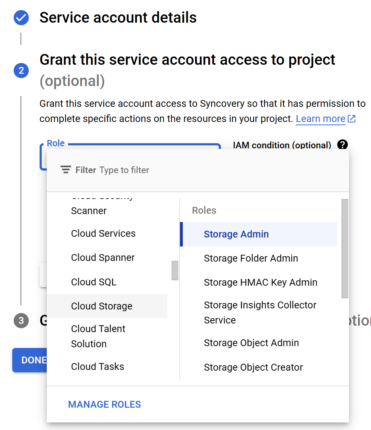Select the Storage Admin role
Viewport: 371px width, 430px height.
(x=236, y=234)
